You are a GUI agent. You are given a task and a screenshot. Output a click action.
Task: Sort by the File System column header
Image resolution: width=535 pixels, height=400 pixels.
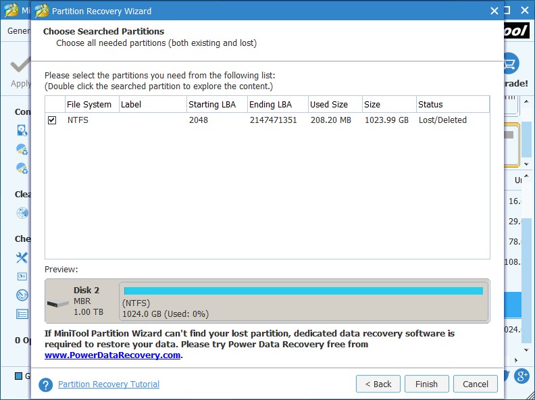pos(89,105)
